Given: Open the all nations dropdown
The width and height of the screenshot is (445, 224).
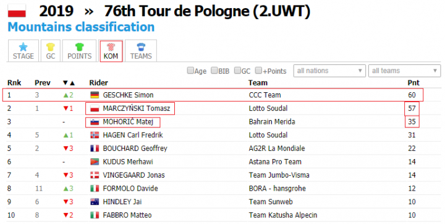Looking at the screenshot, I should pos(330,71).
